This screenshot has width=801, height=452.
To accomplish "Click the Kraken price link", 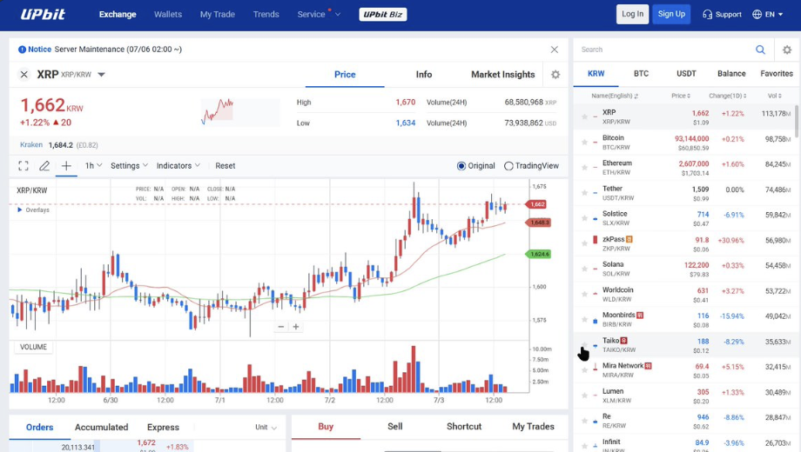I will pos(31,145).
